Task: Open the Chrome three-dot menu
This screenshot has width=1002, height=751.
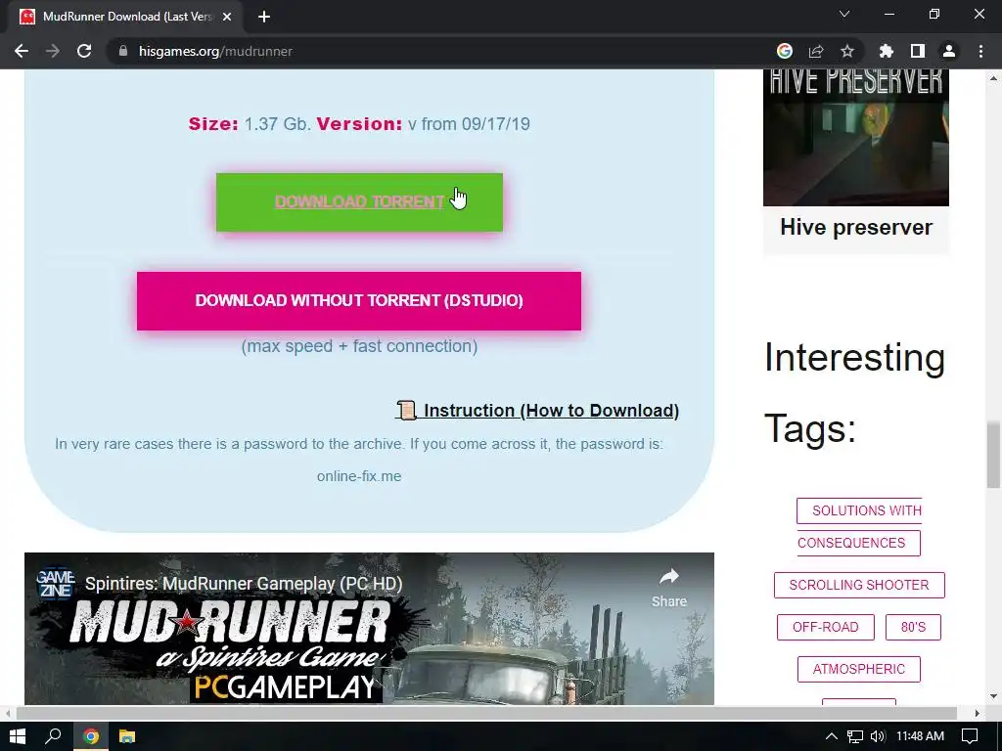Action: coord(980,51)
